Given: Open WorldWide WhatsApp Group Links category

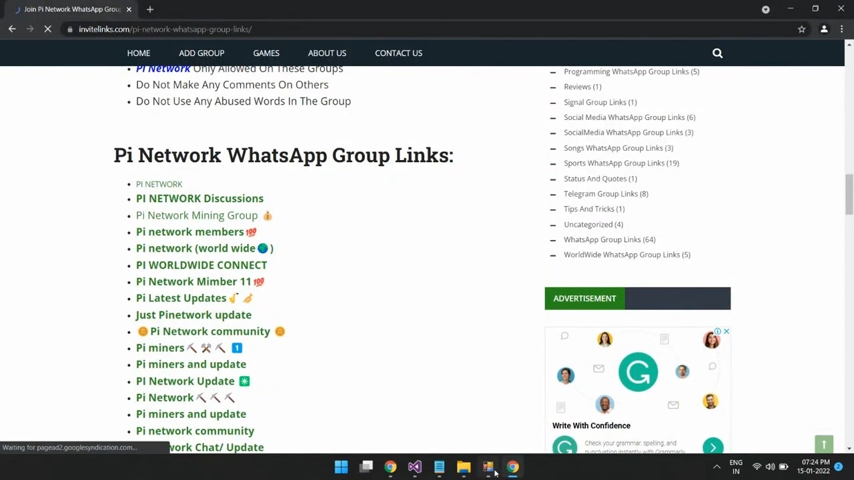Looking at the screenshot, I should coord(626,255).
